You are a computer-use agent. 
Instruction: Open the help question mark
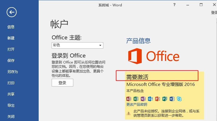pos(174,5)
